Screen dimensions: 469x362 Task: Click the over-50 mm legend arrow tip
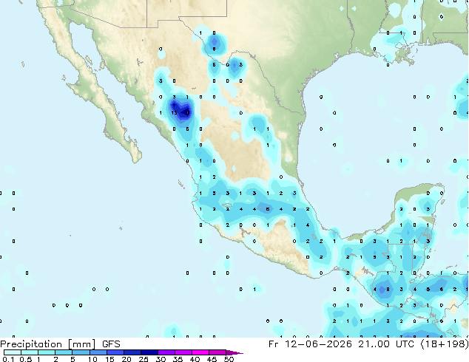coord(234,352)
